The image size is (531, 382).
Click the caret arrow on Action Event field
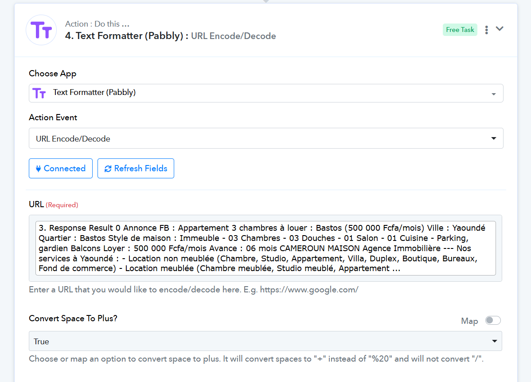494,138
